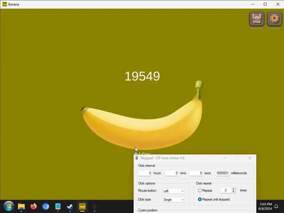Click the Cursor position group label
Viewport: 284px width, 213px height.
pyautogui.click(x=148, y=210)
